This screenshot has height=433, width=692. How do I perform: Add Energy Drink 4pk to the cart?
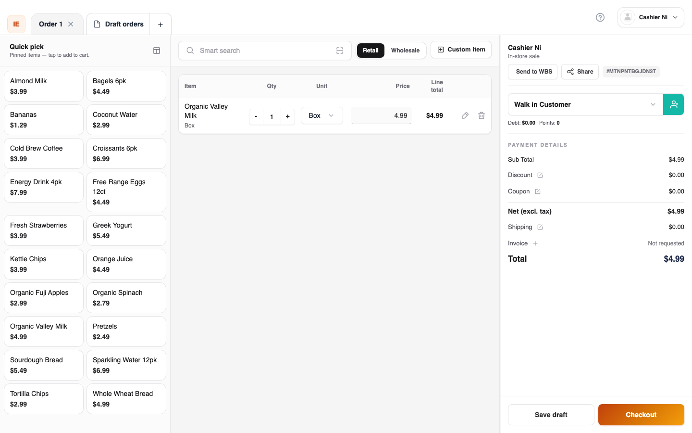44,187
